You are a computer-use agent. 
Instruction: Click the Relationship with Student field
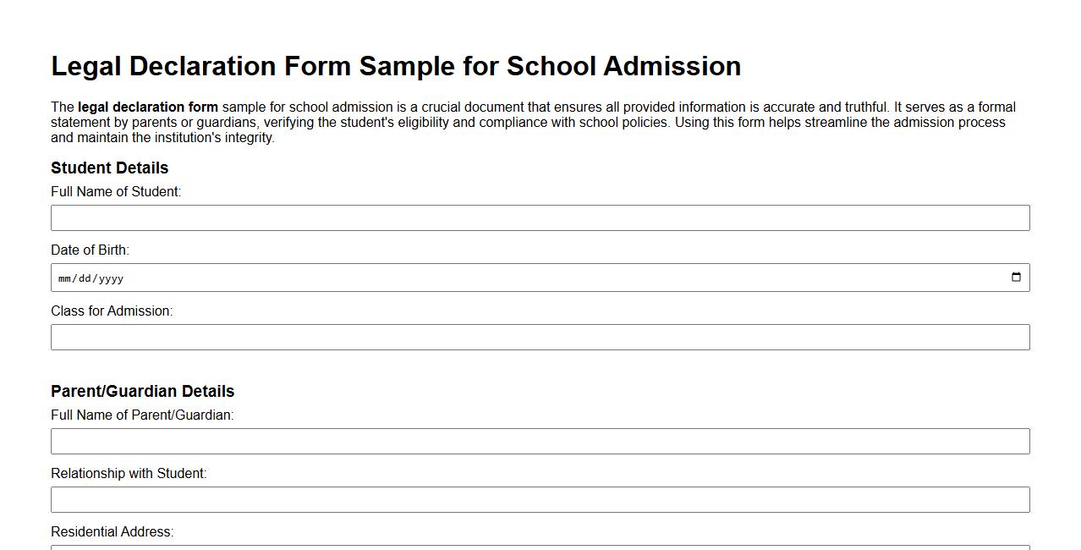(540, 499)
